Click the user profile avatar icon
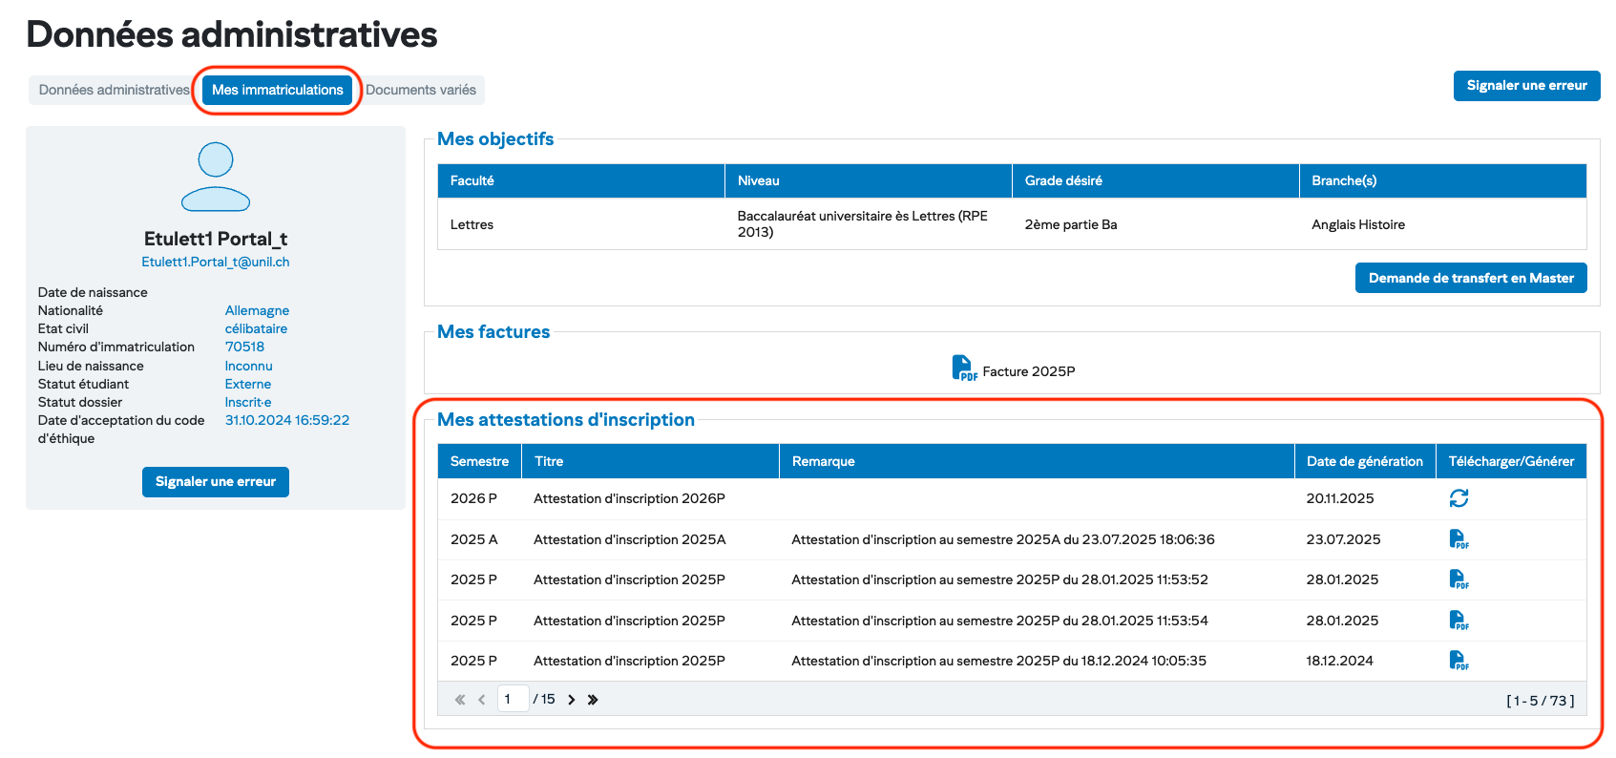Viewport: 1616px width, 758px height. click(216, 177)
